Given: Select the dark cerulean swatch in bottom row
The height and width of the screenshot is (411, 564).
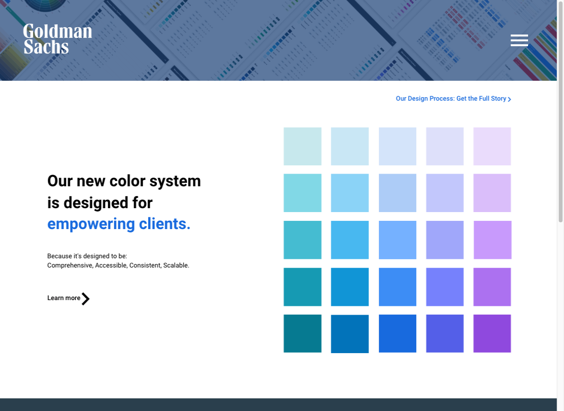Looking at the screenshot, I should pyautogui.click(x=350, y=334).
